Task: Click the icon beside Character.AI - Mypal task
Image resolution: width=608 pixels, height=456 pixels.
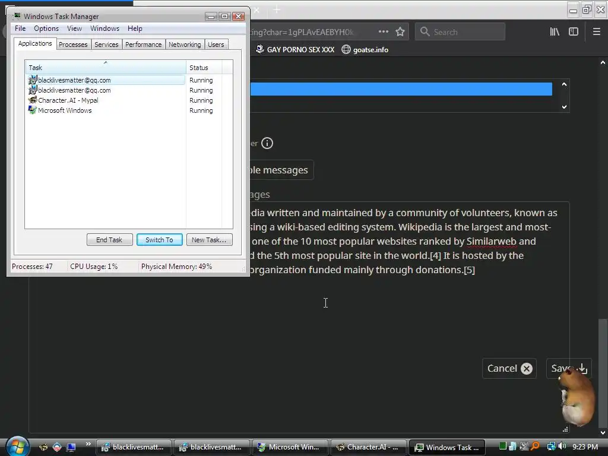Action: 33,100
